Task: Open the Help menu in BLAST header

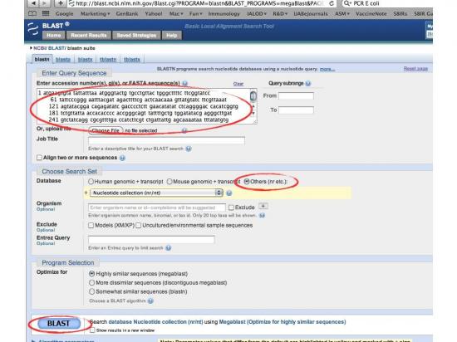Action: (172, 36)
